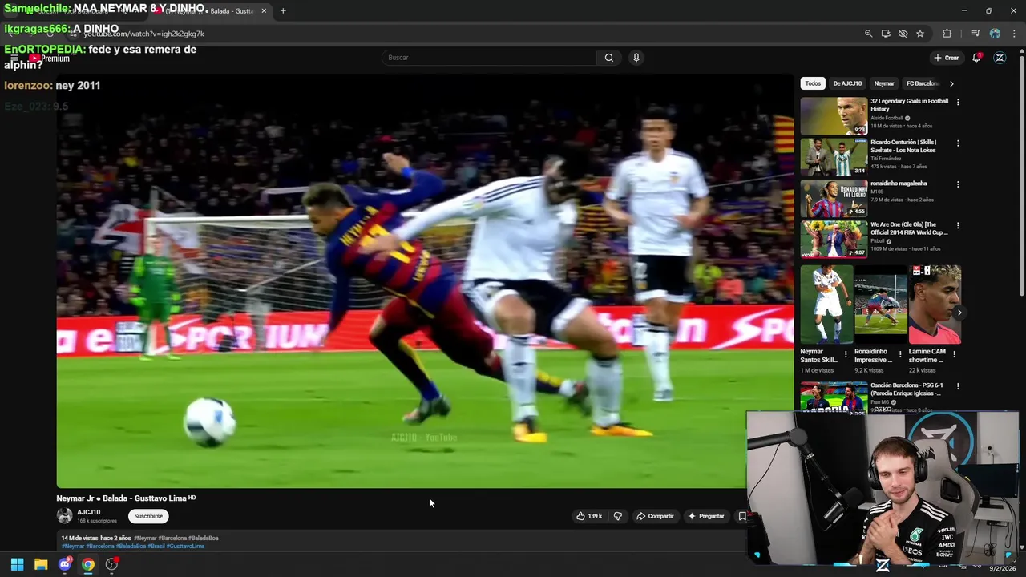Start voice search with the microphone icon

click(636, 58)
